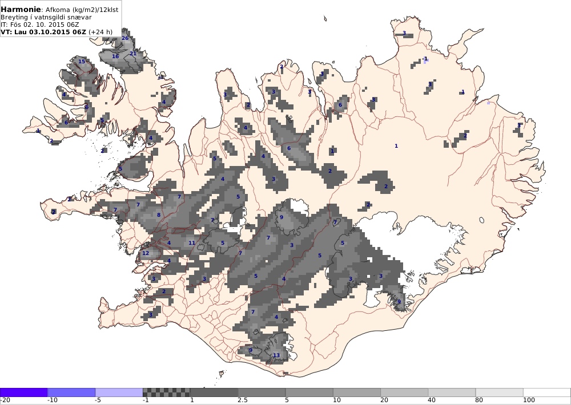Click the map value 21 in the Westfjords

(x=133, y=54)
